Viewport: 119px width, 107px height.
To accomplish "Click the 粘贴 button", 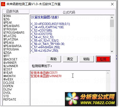I will (87, 59).
